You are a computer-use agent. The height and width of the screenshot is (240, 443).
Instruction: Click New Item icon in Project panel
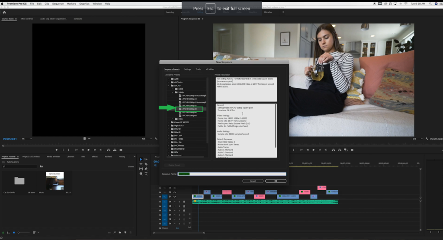[125, 233]
